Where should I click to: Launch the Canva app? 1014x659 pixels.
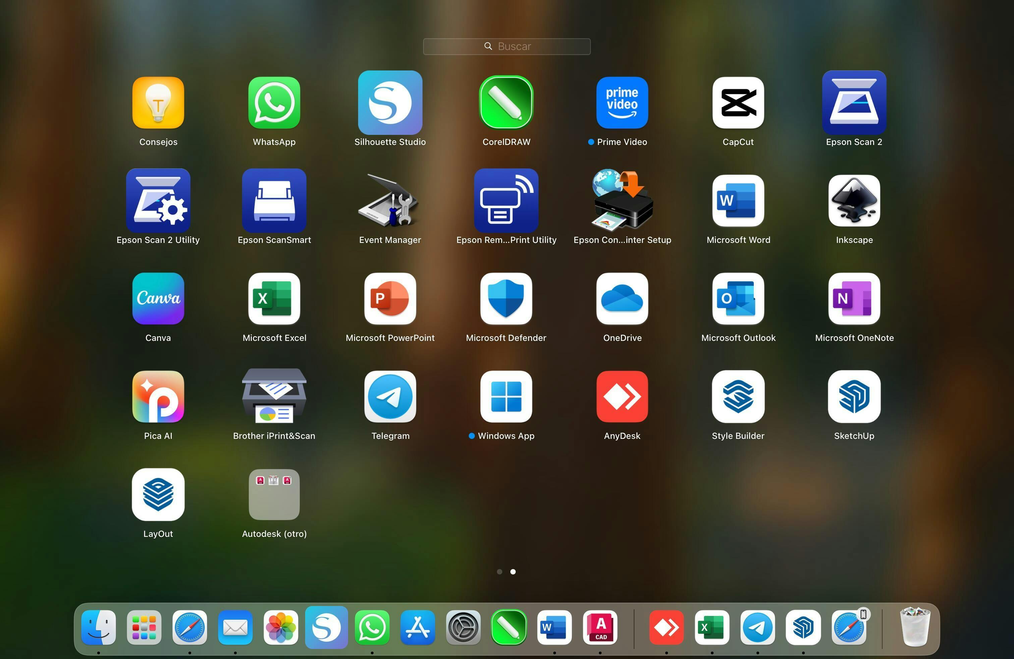pyautogui.click(x=158, y=298)
